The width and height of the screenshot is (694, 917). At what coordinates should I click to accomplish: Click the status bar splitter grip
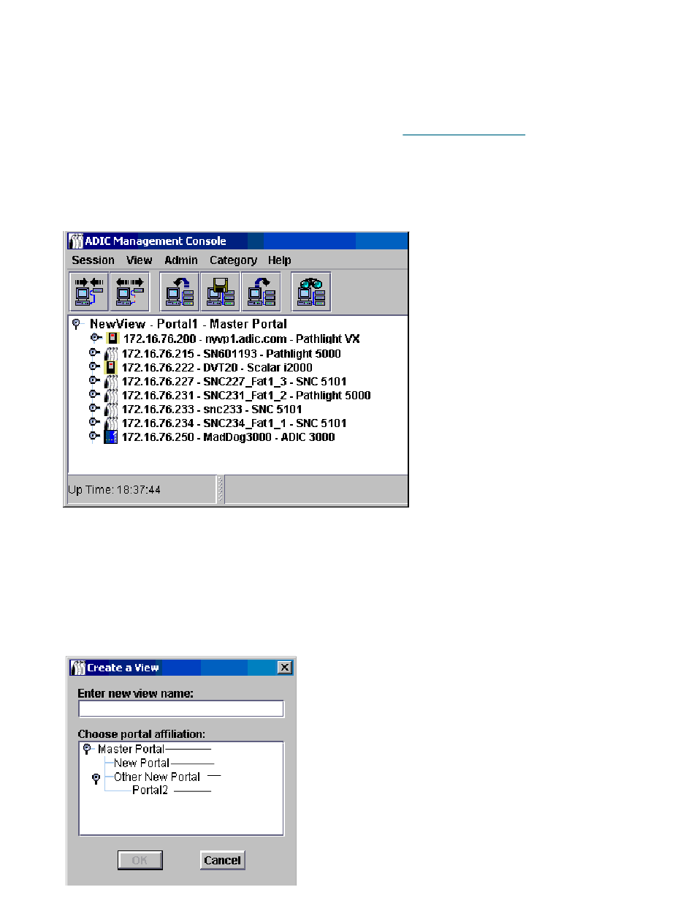tap(220, 490)
